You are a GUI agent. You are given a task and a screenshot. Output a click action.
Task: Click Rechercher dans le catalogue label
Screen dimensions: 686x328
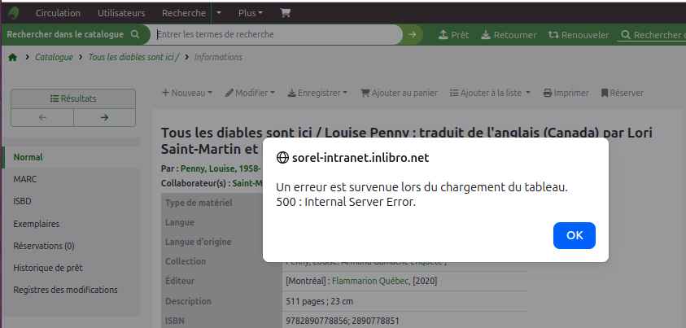click(x=65, y=34)
